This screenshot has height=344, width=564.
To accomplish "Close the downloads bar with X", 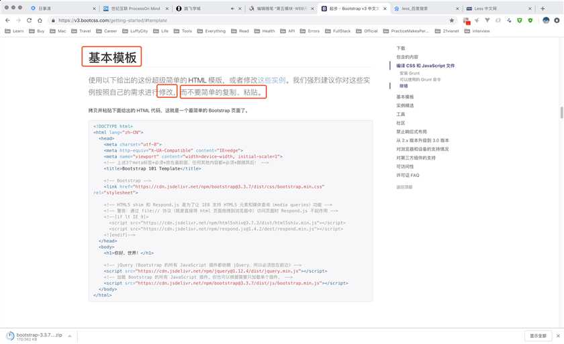I will [558, 336].
